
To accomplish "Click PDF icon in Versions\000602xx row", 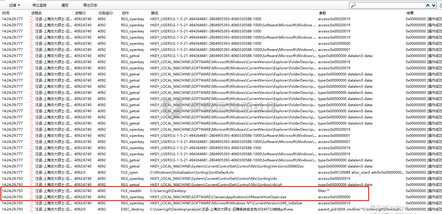I will [32, 166].
